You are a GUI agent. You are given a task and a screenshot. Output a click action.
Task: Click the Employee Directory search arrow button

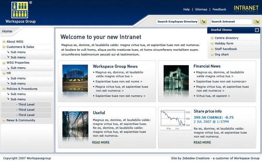203,22
